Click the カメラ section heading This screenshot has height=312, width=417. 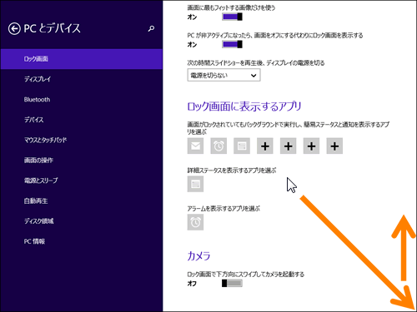198,255
